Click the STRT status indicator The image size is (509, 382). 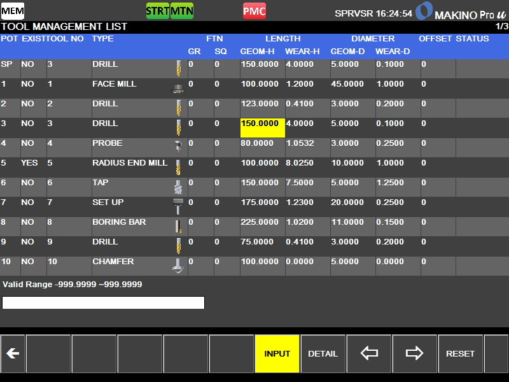(158, 11)
